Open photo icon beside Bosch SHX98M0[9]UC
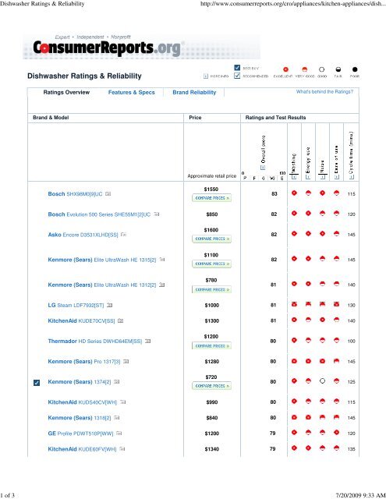Viewport: 386px width, 499px height. (108, 193)
